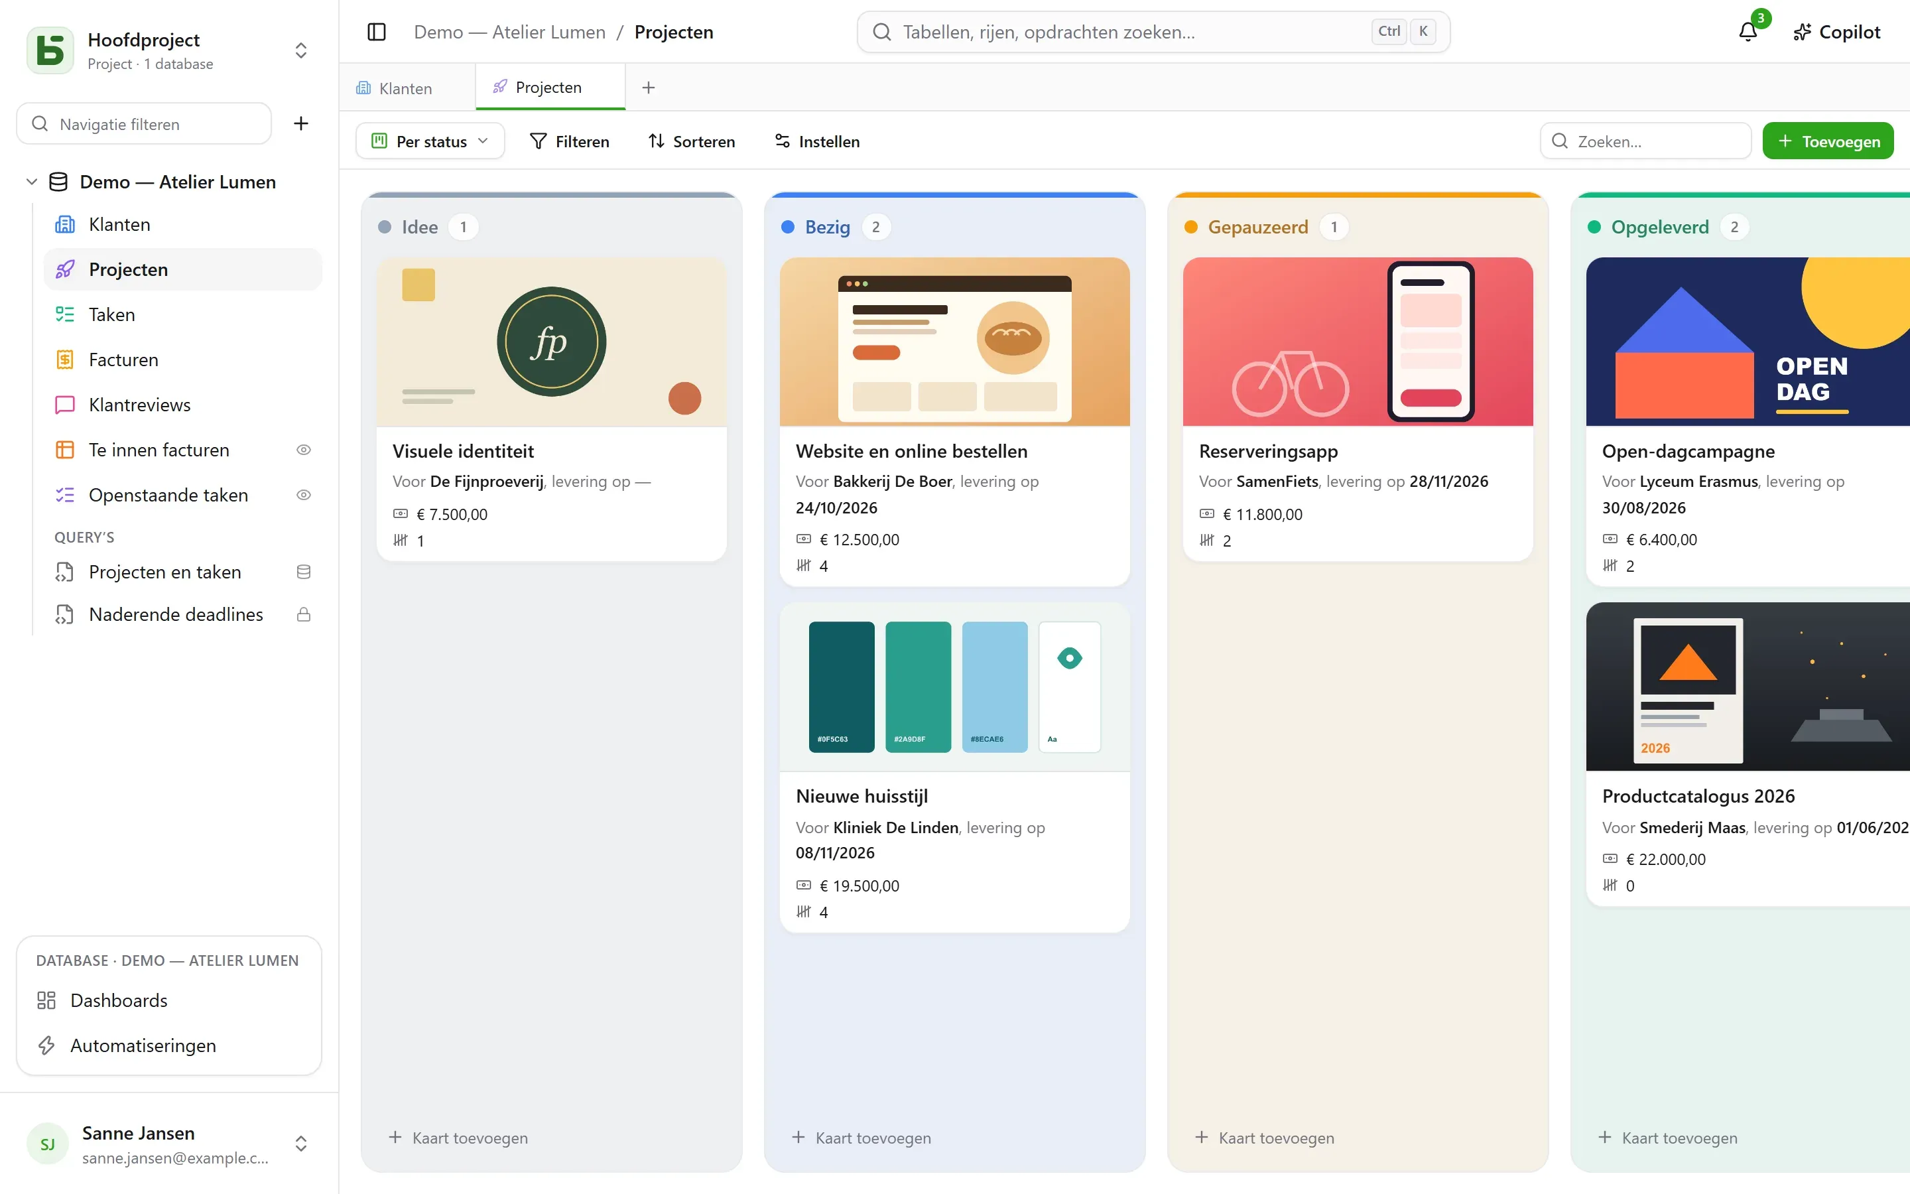Expand the Hoofdproject workspace switcher
The image size is (1910, 1194).
coord(300,50)
